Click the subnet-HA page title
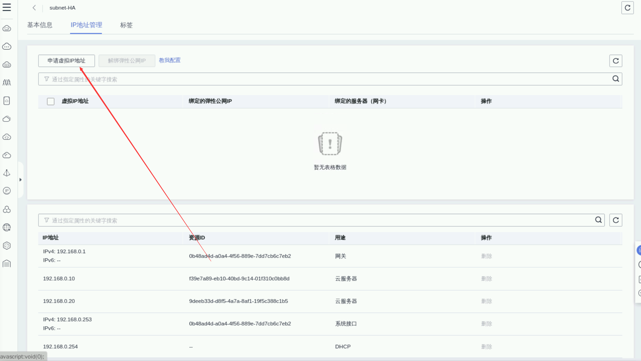This screenshot has width=641, height=361. 63,8
